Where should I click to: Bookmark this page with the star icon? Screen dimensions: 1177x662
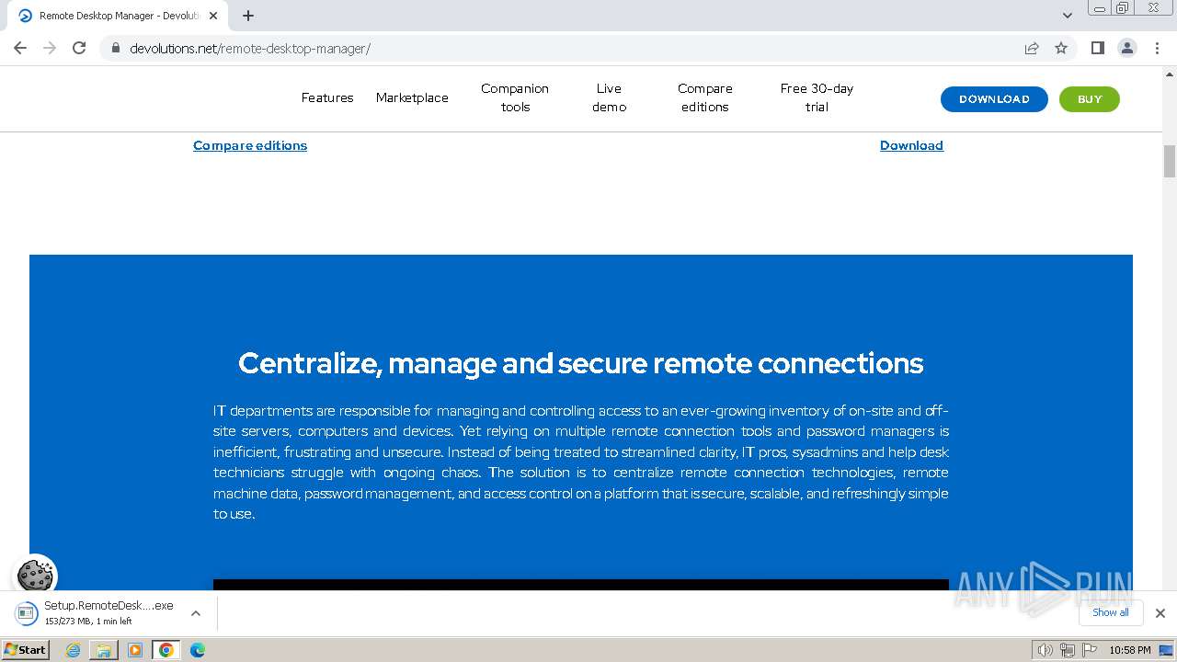[x=1061, y=48]
